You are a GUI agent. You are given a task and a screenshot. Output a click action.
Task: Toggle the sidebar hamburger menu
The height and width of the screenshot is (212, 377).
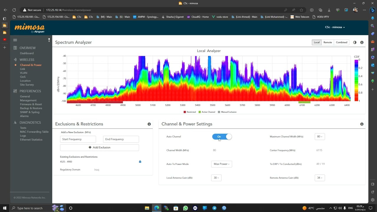click(x=15, y=40)
